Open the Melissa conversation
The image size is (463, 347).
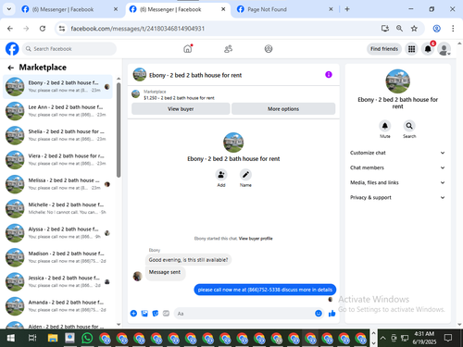[x=57, y=184]
